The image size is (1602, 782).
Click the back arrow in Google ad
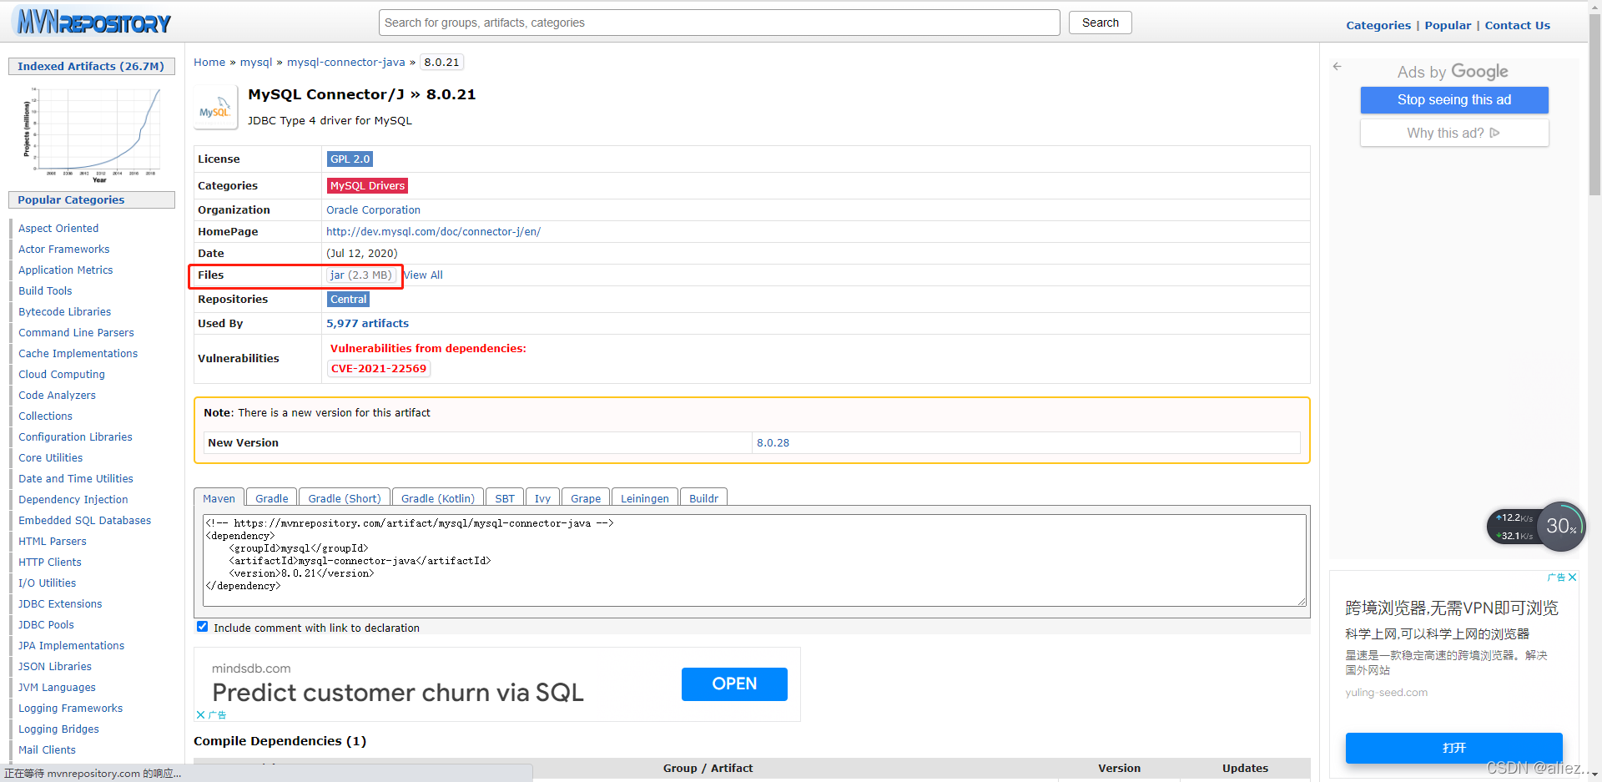[x=1337, y=66]
